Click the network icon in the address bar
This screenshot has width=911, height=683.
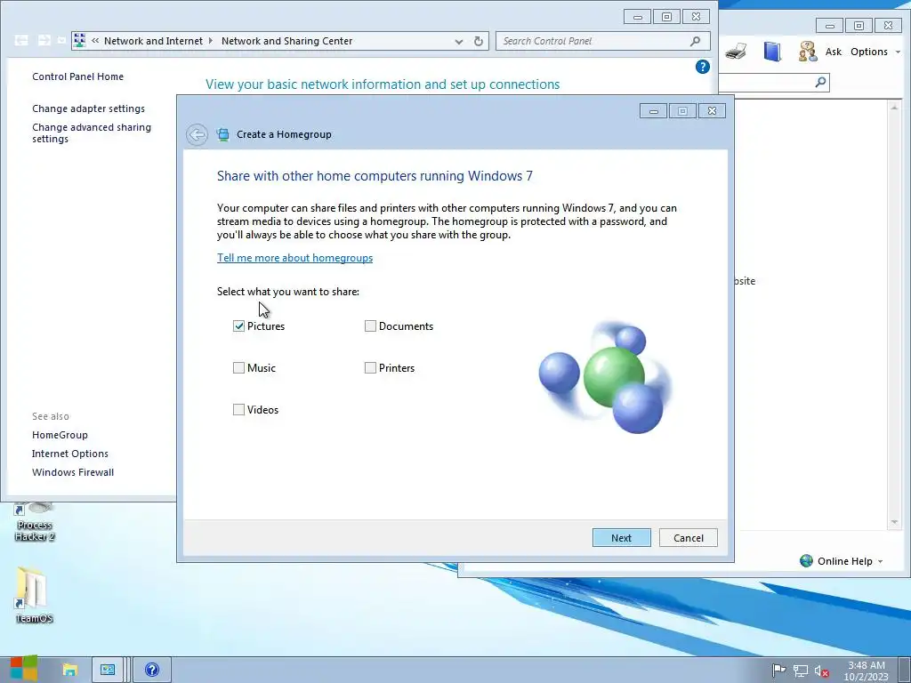pos(80,41)
